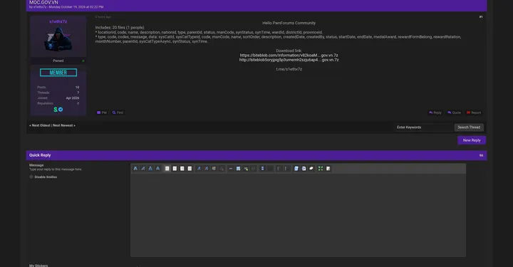This screenshot has width=513, height=267.
Task: Insert a numbered list
Action: [286, 169]
